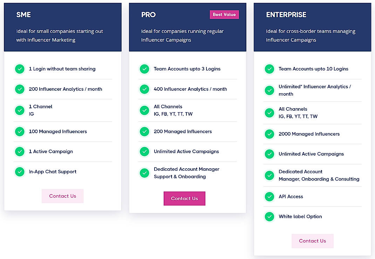
Task: Click the green check next to In-App Chat Support
Action: pyautogui.click(x=20, y=172)
